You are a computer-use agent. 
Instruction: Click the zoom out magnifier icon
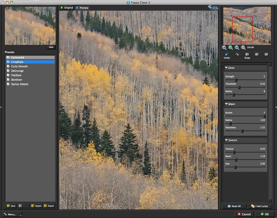click(224, 47)
